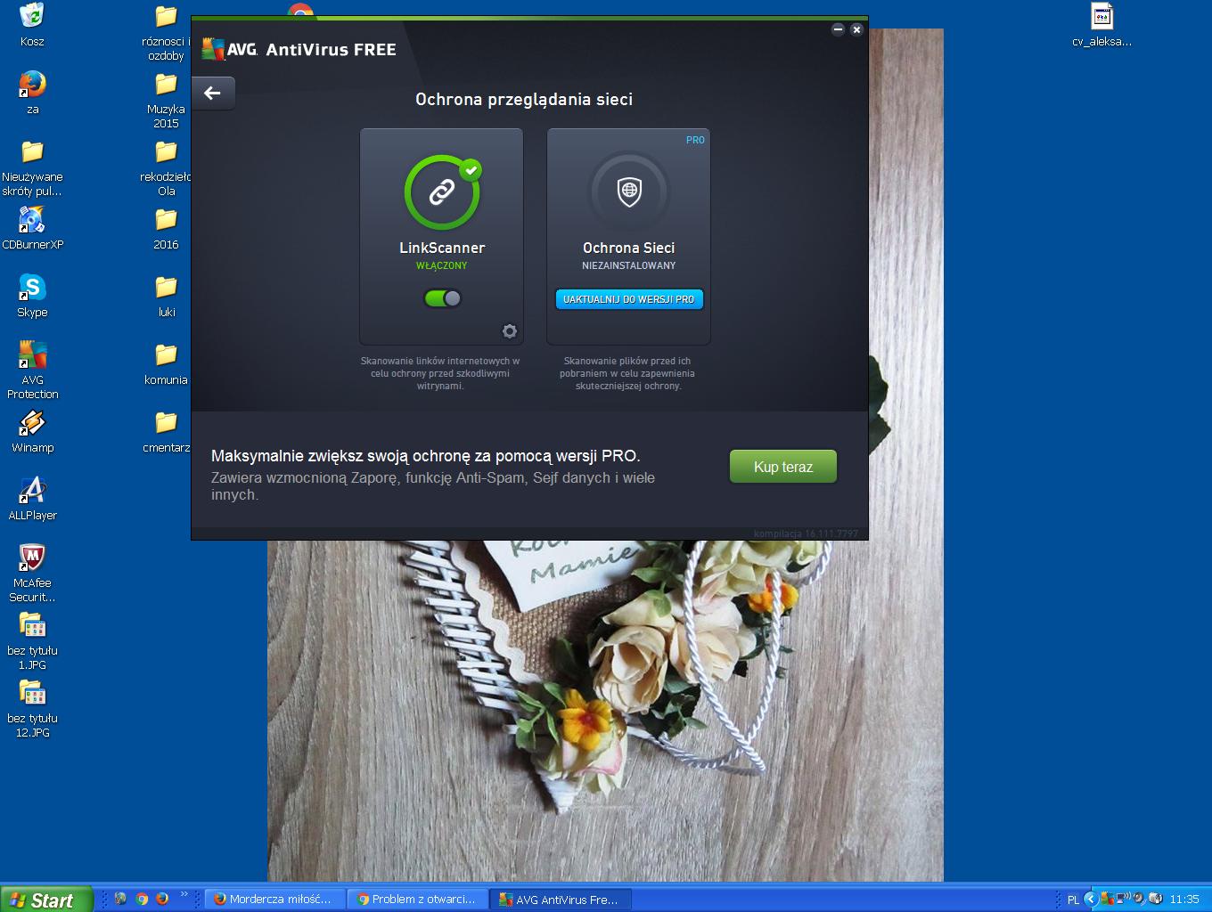This screenshot has height=912, width=1212.
Task: Open the CDBurnerXP desktop shortcut
Action: pyautogui.click(x=32, y=222)
